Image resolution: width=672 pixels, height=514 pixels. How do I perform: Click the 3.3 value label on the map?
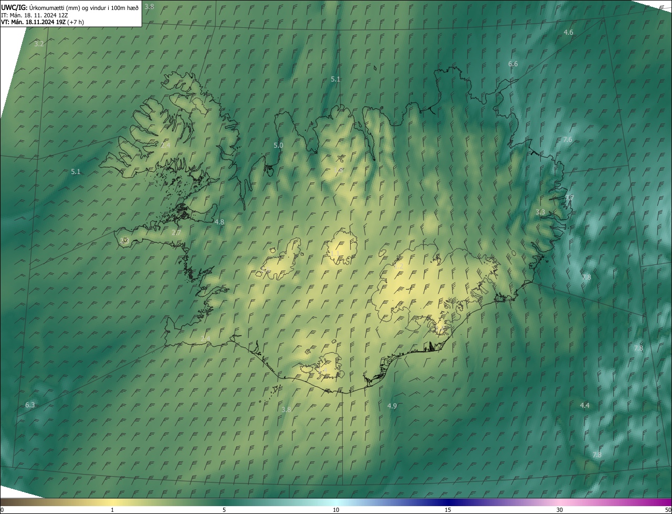(x=540, y=212)
